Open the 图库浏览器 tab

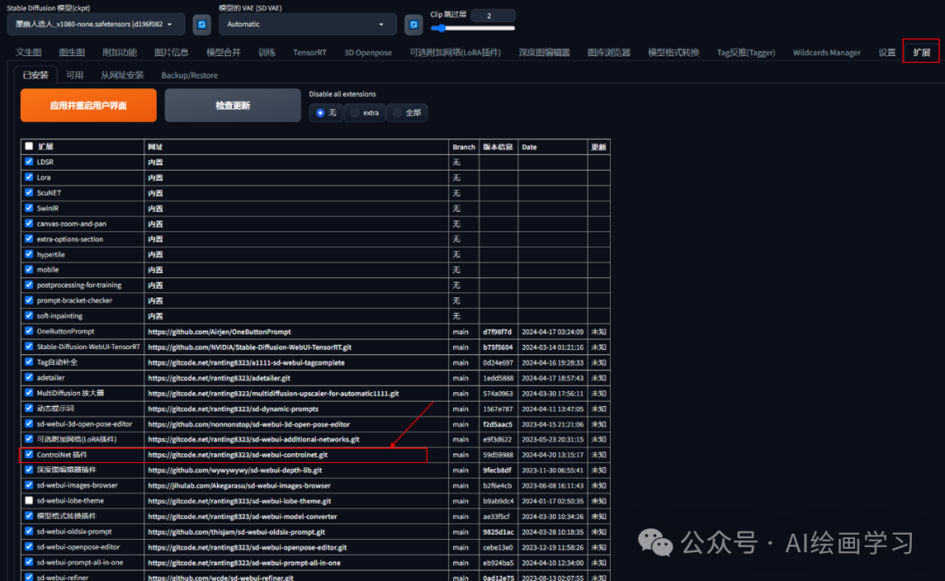[609, 52]
